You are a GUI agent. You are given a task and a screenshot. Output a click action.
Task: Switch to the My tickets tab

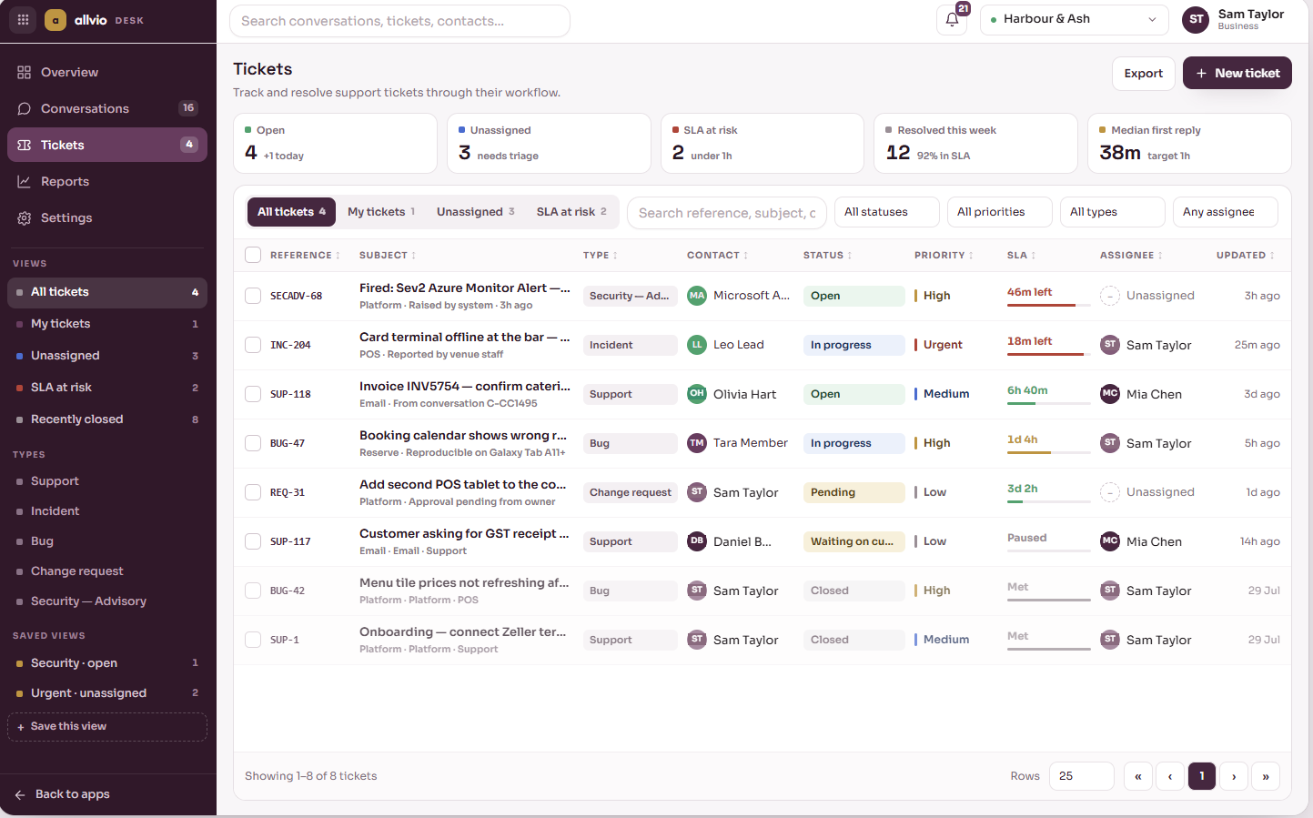click(x=381, y=212)
